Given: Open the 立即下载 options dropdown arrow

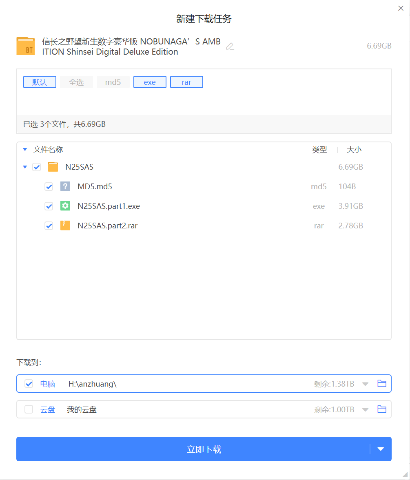Looking at the screenshot, I should click(x=381, y=449).
